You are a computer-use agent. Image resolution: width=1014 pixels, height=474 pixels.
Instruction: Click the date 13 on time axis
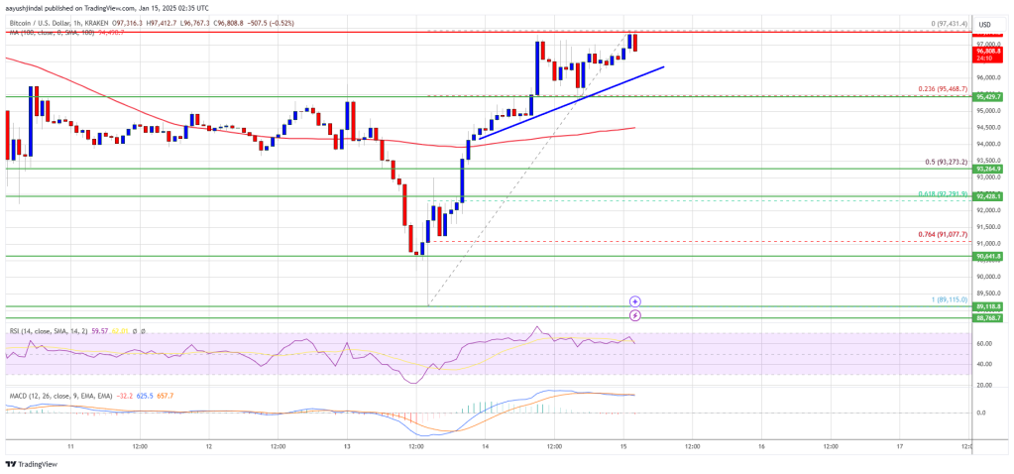click(x=347, y=446)
